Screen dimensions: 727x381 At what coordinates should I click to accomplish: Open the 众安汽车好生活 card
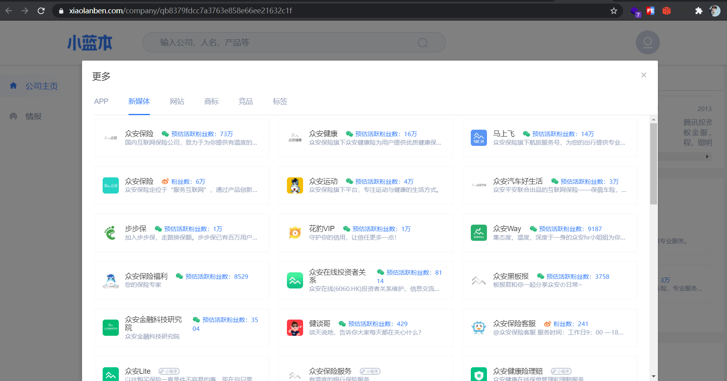point(550,185)
